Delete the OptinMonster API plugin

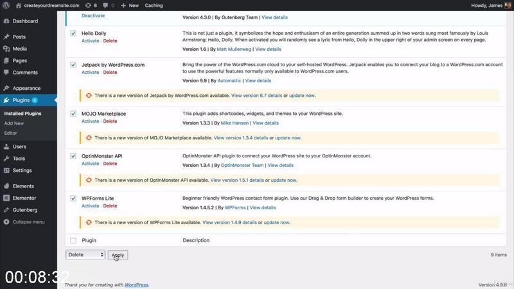click(110, 164)
